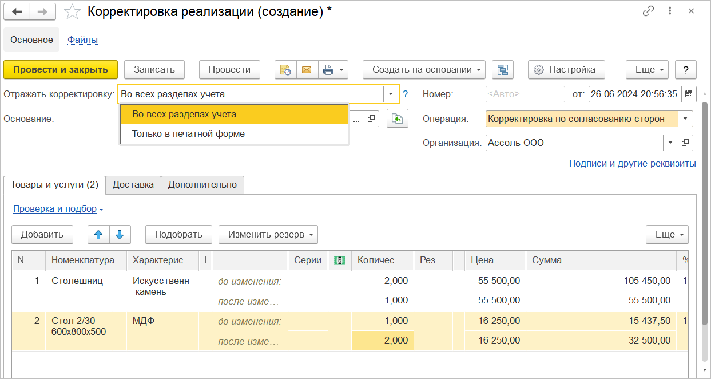
Task: Expand the Операция dropdown arrow
Action: [x=685, y=119]
